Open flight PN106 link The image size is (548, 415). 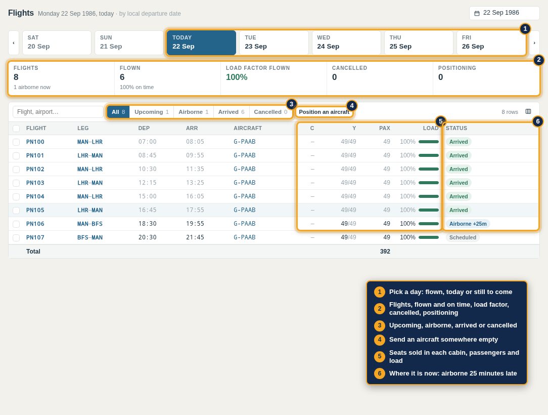(x=35, y=224)
